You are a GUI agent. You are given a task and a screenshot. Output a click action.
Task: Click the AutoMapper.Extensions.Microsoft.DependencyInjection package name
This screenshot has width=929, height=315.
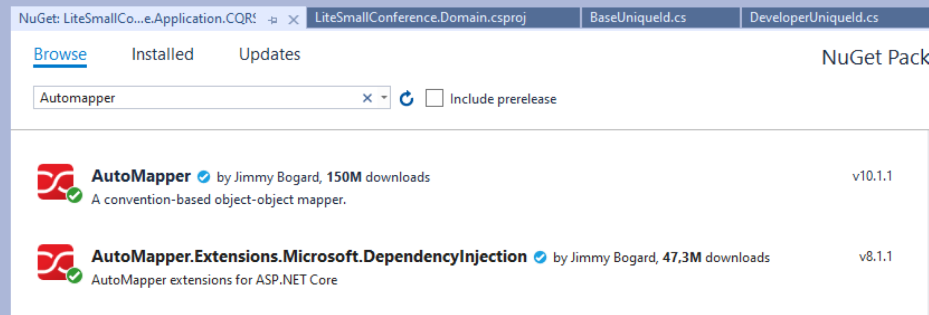pyautogui.click(x=309, y=257)
